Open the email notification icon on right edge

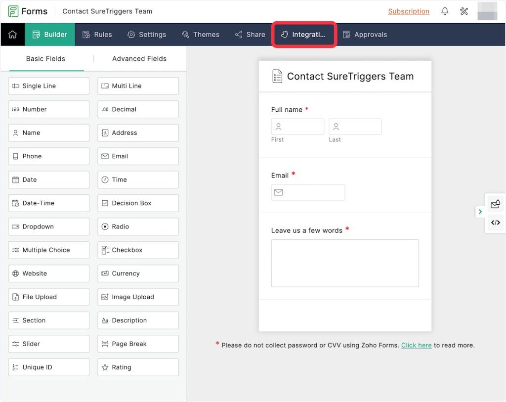(495, 204)
